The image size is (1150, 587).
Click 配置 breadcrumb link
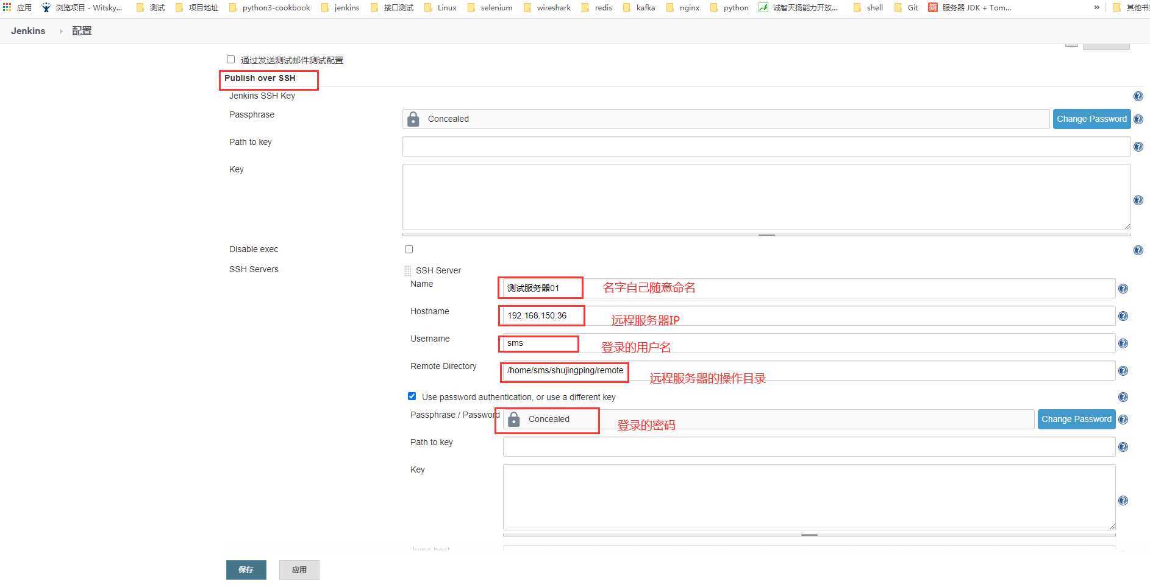pos(82,31)
